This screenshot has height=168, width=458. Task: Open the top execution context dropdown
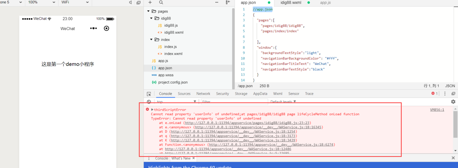pyautogui.click(x=177, y=102)
